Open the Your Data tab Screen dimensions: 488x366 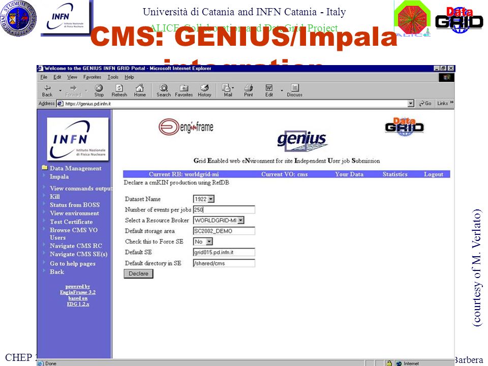pyautogui.click(x=349, y=174)
